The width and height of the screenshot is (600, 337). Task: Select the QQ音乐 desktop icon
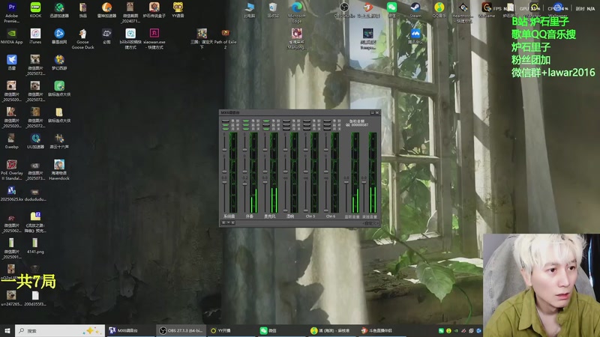point(439,7)
